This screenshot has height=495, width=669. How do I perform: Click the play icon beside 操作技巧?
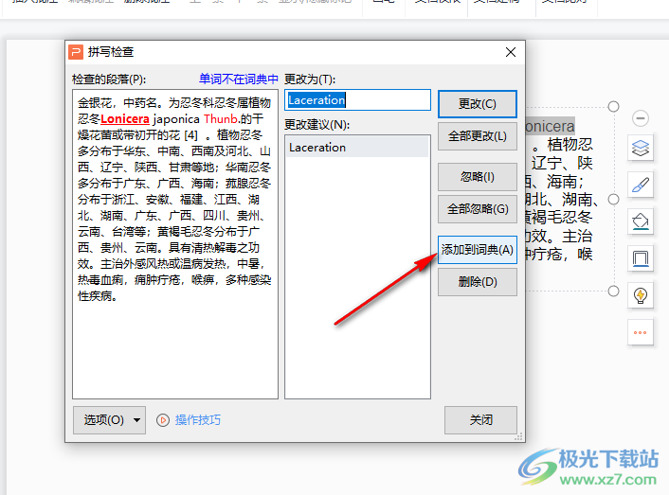pos(163,420)
